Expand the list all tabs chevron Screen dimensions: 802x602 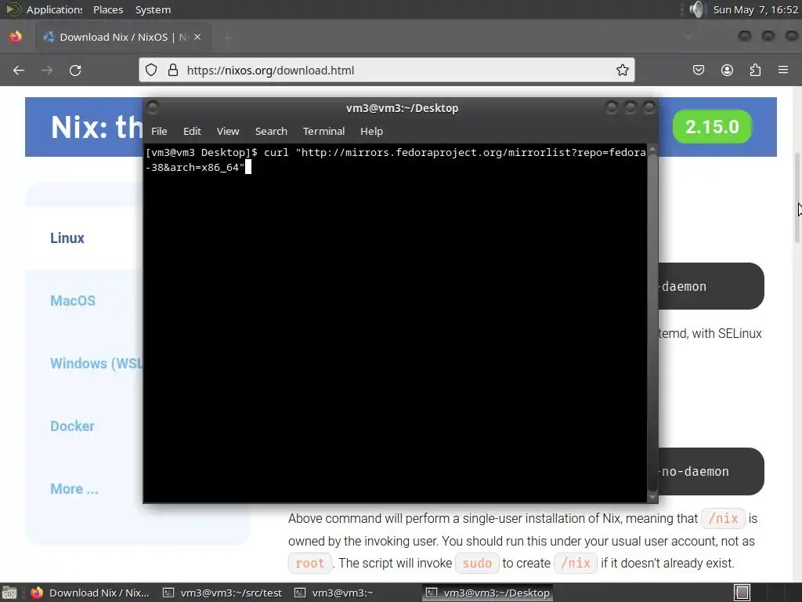[688, 37]
